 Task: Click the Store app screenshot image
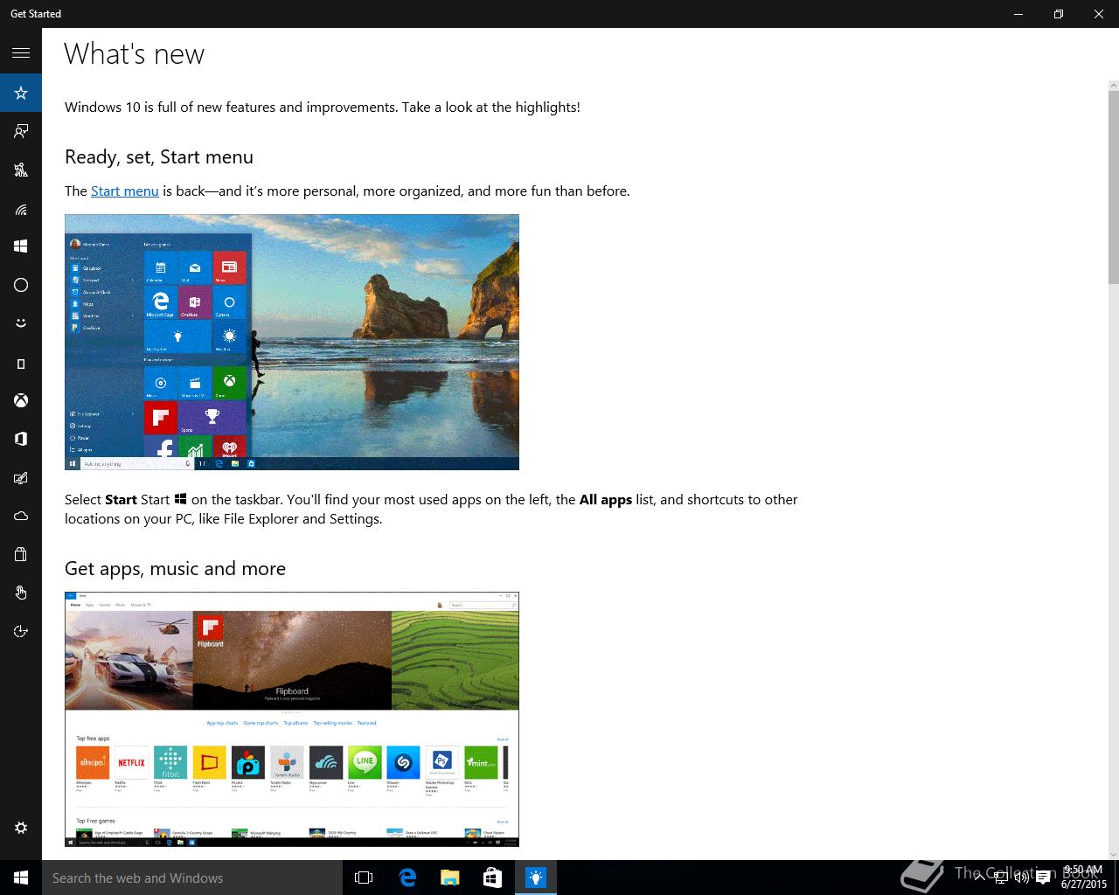click(292, 719)
